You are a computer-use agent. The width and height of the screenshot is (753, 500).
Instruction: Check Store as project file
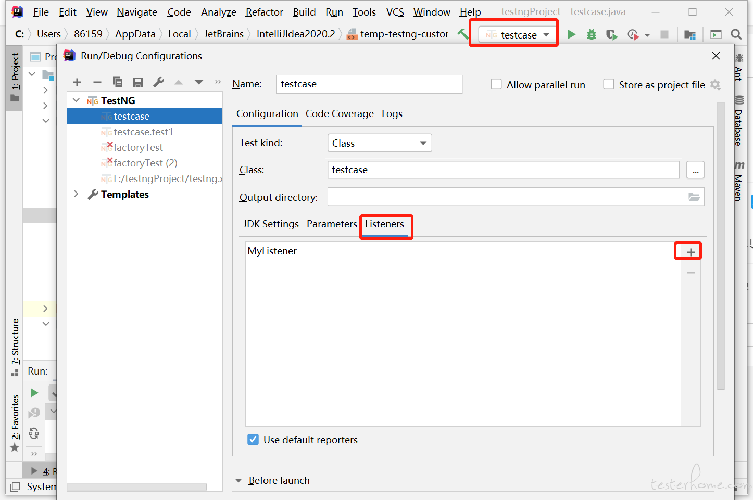click(x=608, y=84)
